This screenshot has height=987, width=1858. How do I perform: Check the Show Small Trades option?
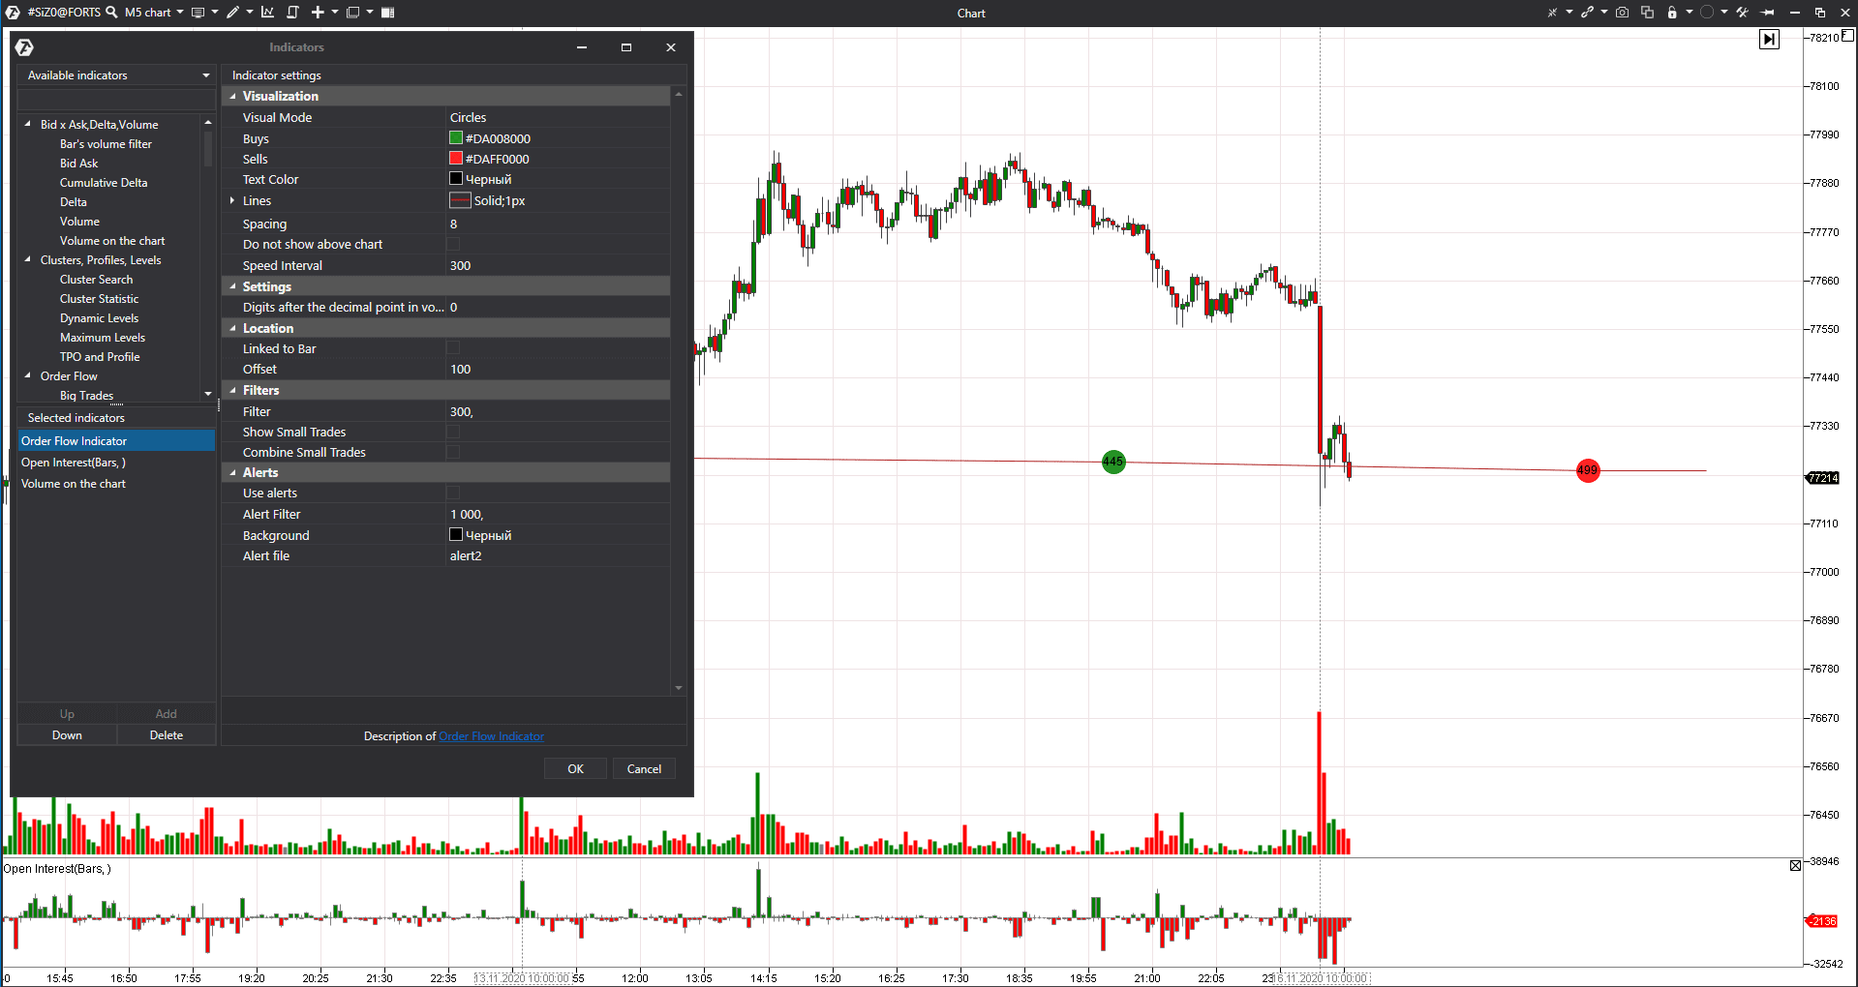point(453,433)
